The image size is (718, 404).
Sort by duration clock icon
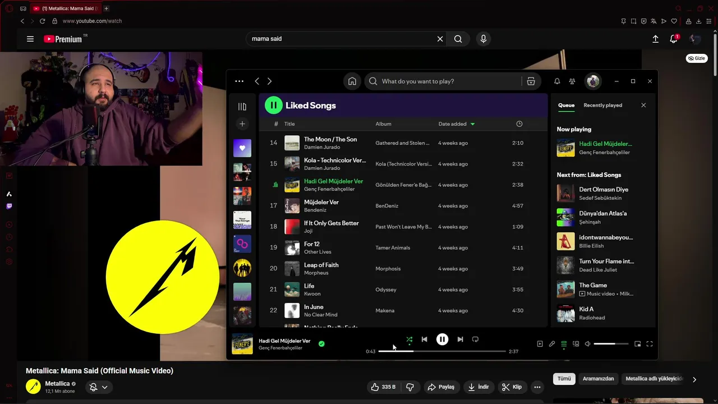click(519, 124)
